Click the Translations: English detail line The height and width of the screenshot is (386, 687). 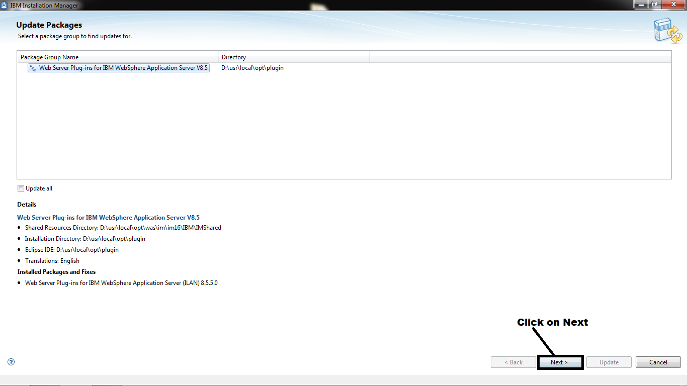click(52, 260)
